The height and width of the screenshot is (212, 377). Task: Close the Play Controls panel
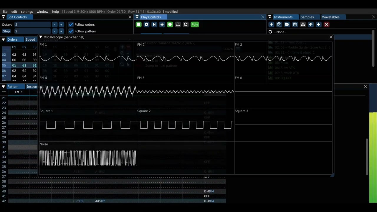tap(263, 17)
